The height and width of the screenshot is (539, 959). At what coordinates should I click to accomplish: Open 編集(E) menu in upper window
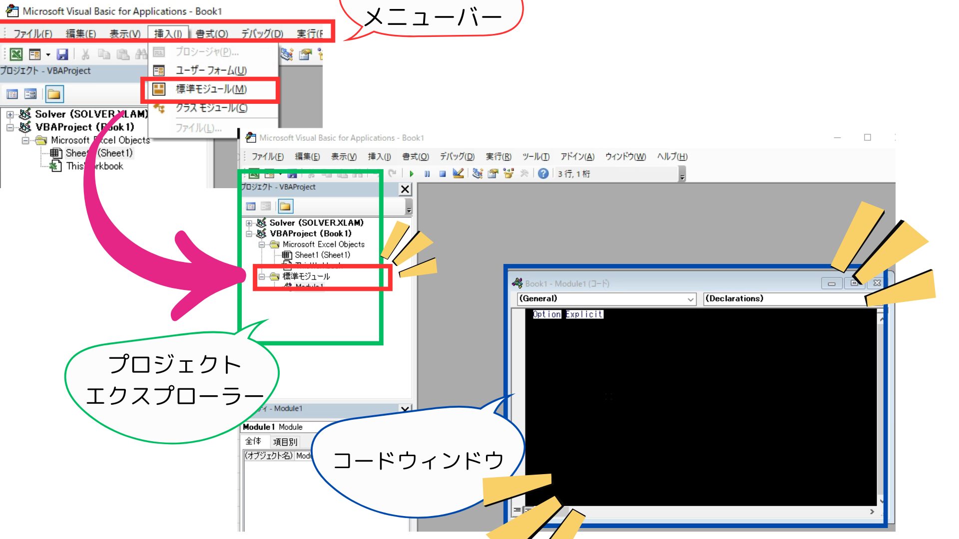click(81, 33)
